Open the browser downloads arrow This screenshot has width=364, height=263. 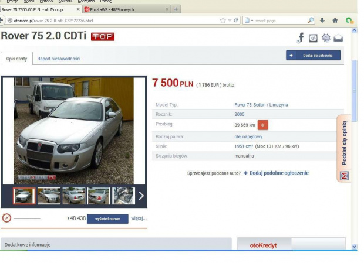click(x=322, y=21)
